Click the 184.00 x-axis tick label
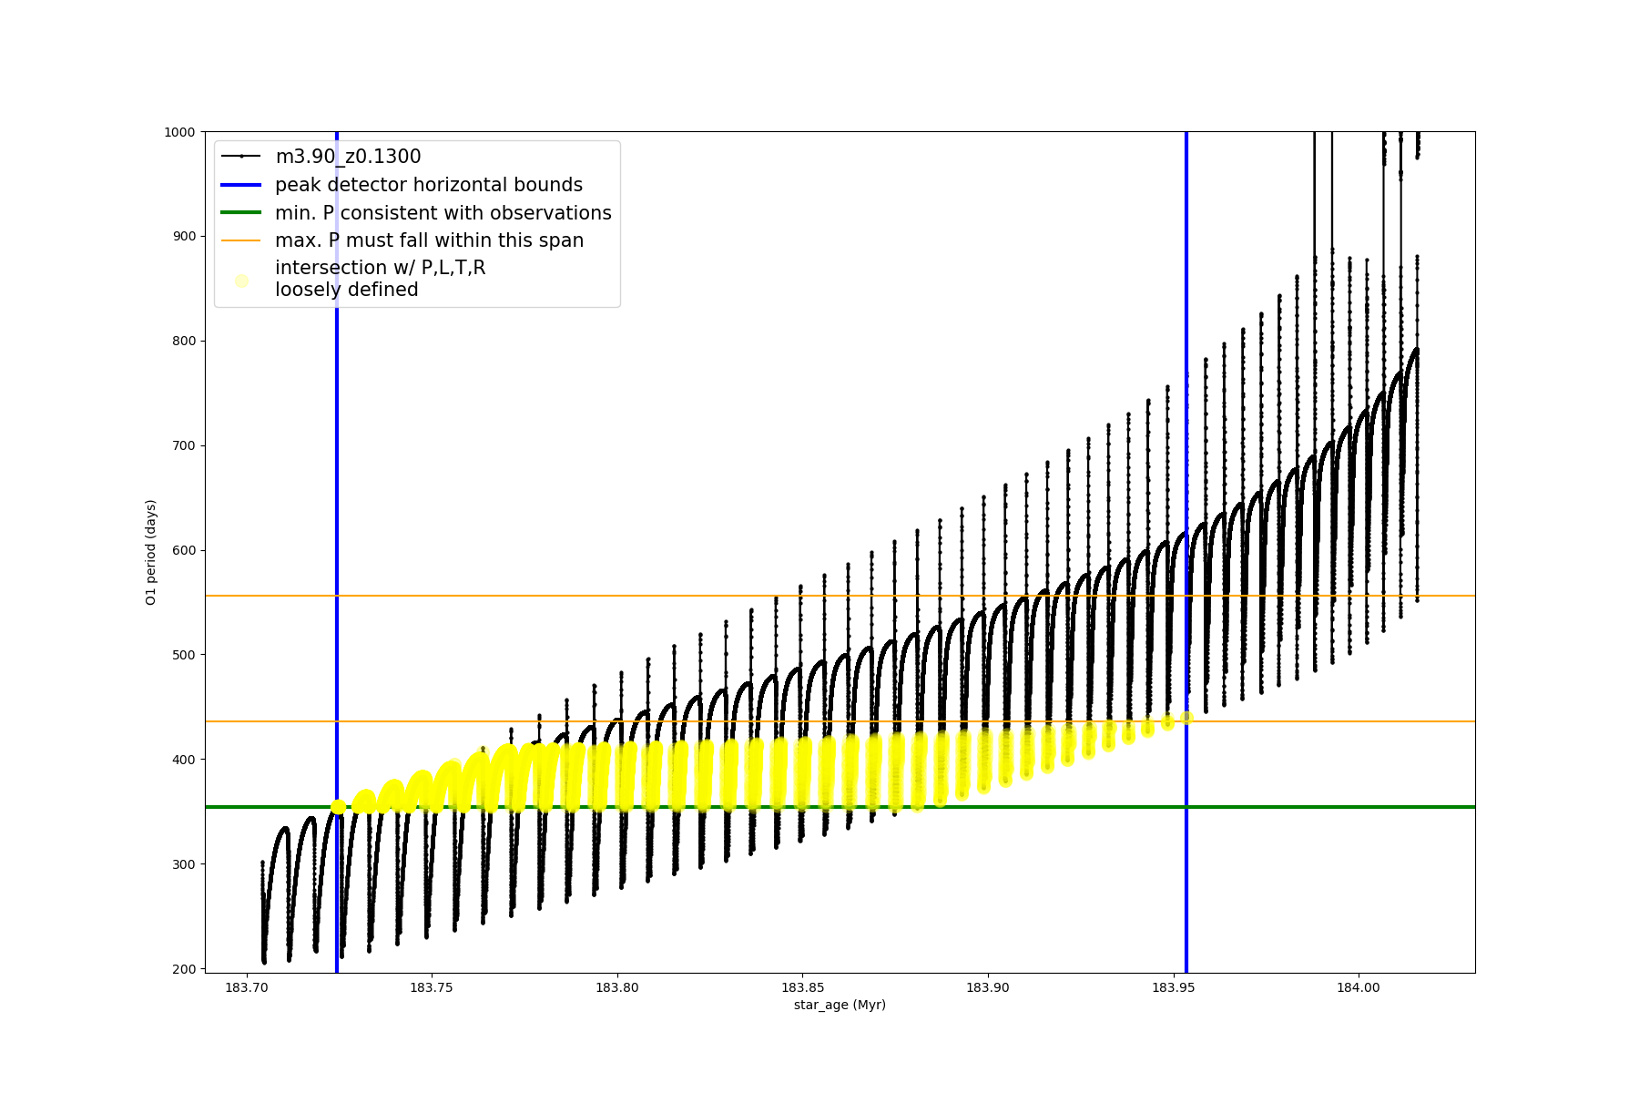The width and height of the screenshot is (1639, 1093). (1359, 987)
